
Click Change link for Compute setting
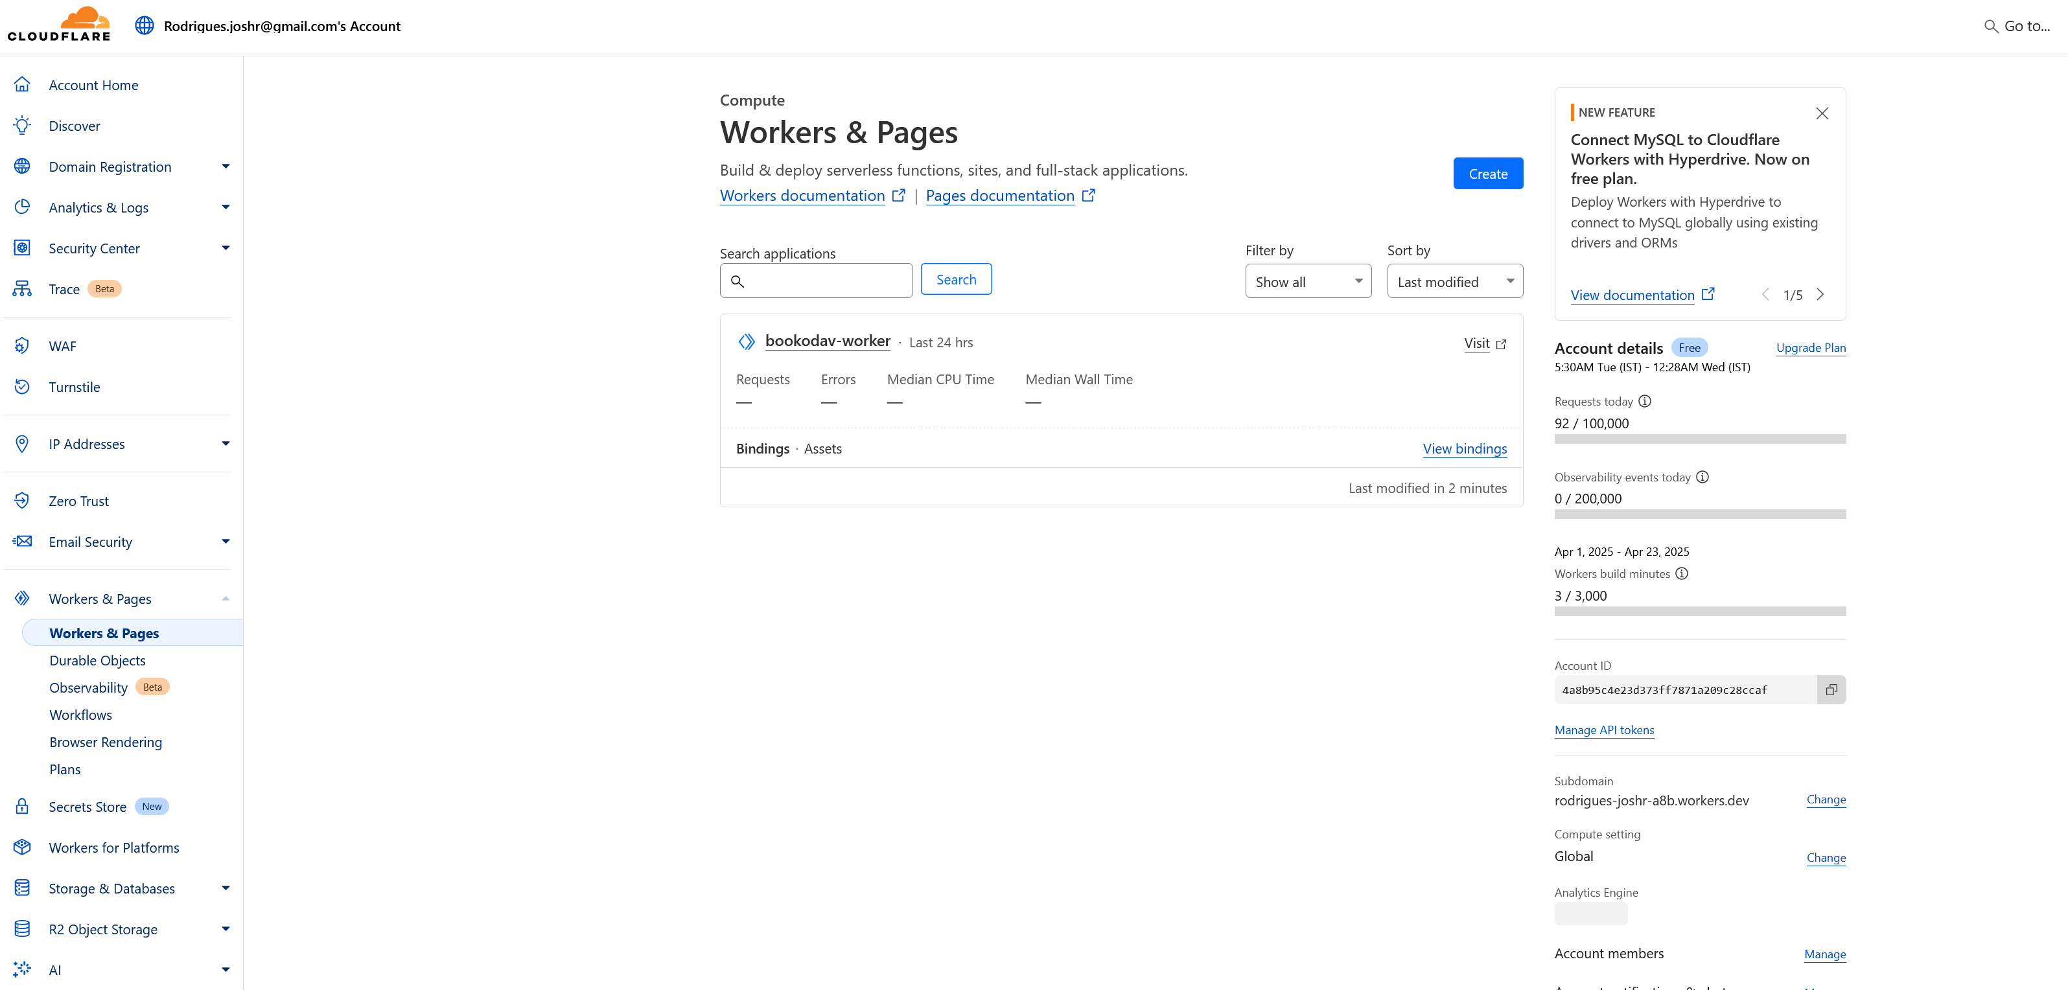tap(1826, 858)
